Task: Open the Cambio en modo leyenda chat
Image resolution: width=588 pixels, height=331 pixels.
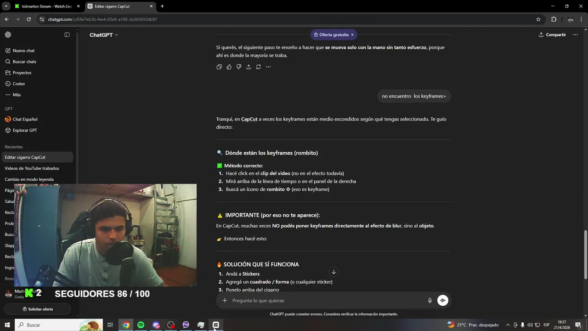Action: (37, 179)
